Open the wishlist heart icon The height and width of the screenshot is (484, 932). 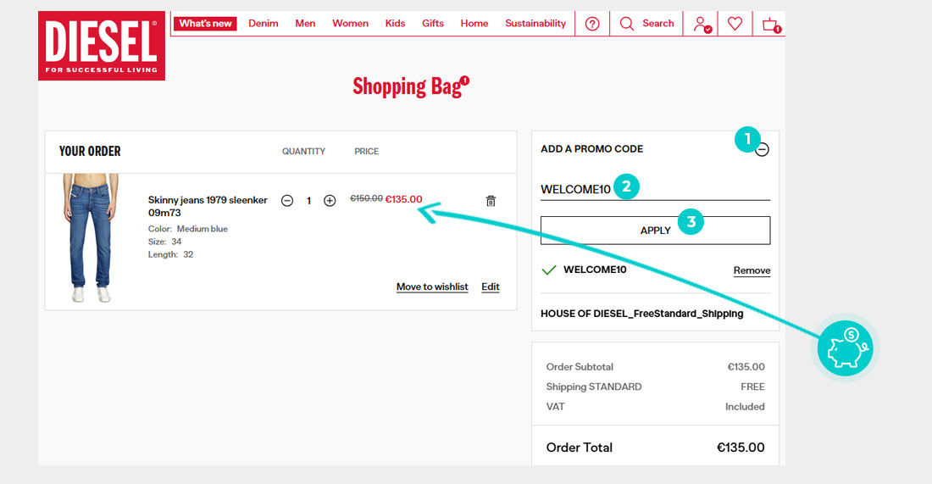click(x=735, y=23)
